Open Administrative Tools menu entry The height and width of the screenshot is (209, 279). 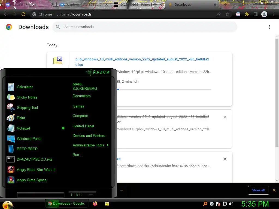[x=88, y=145]
